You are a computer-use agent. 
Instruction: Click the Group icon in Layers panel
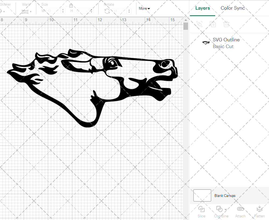tap(199, 24)
